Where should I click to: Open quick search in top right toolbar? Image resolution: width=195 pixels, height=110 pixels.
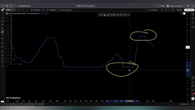(x=162, y=10)
